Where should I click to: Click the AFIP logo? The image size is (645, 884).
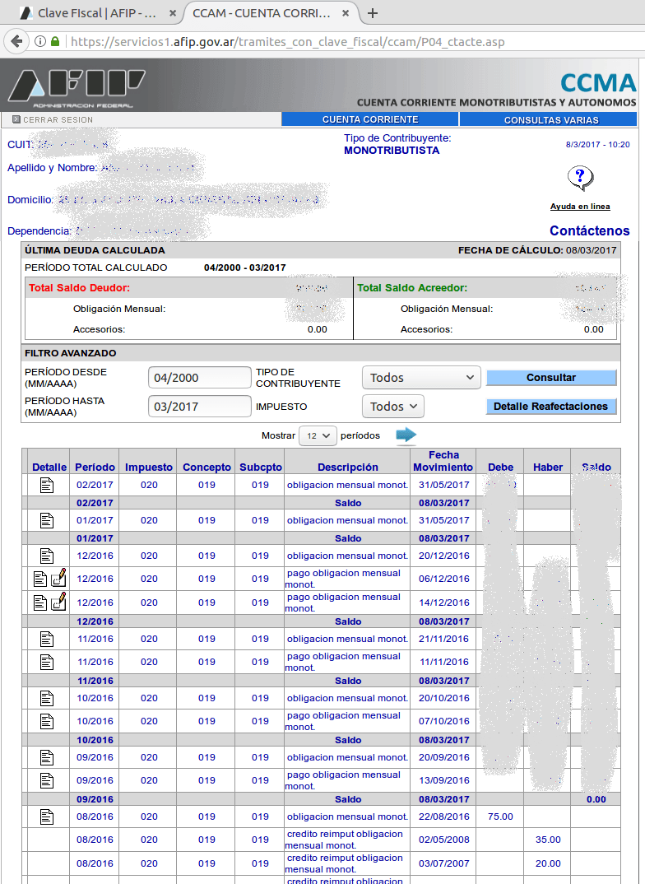click(x=77, y=89)
